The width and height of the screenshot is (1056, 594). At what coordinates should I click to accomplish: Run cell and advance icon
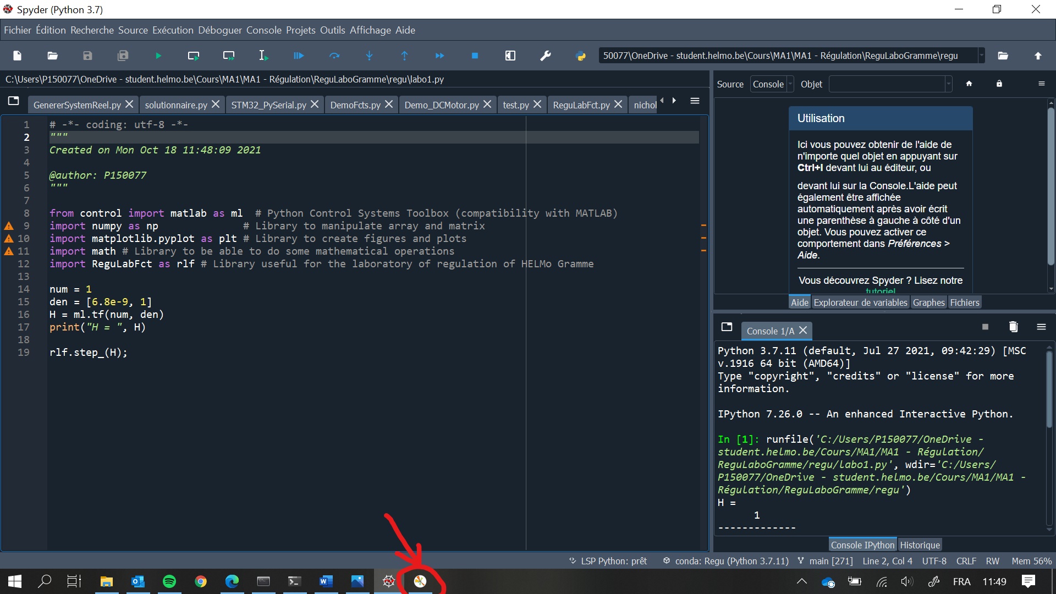pos(228,56)
